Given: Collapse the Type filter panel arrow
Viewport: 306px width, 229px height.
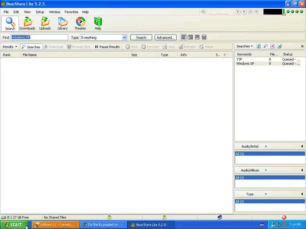Looking at the screenshot, I should [x=302, y=194].
